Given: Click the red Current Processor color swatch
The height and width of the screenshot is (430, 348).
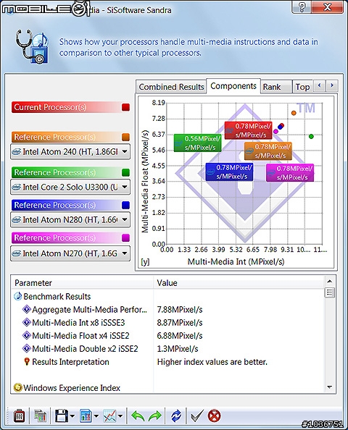Looking at the screenshot, I should 125,107.
